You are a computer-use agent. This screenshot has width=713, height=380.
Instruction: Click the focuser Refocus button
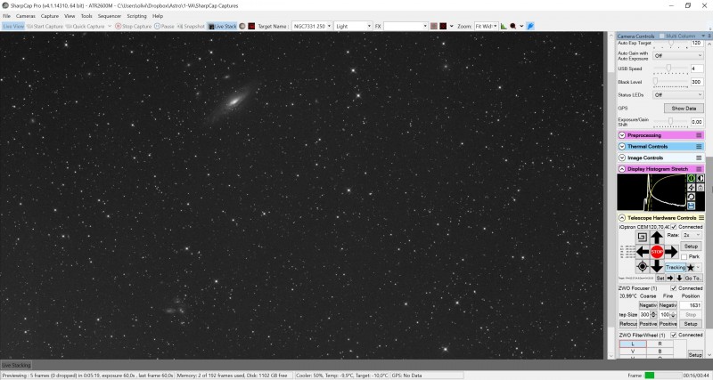point(628,324)
